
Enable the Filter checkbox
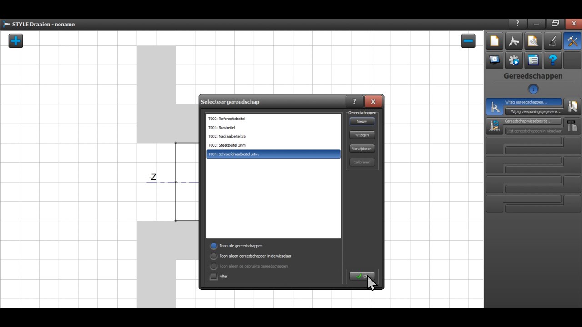tap(214, 276)
